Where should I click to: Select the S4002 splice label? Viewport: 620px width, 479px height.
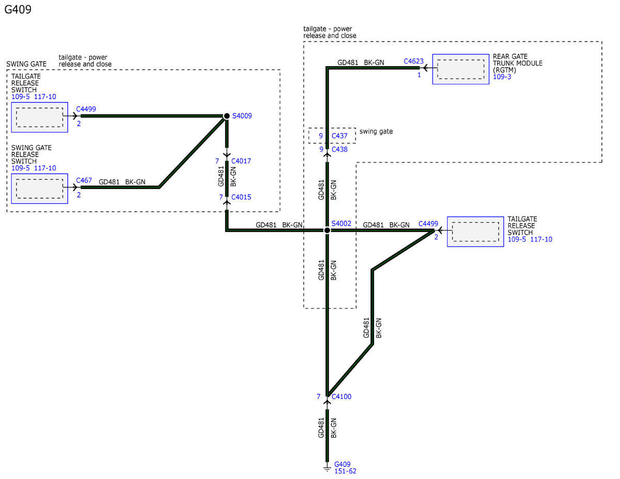[x=342, y=224]
